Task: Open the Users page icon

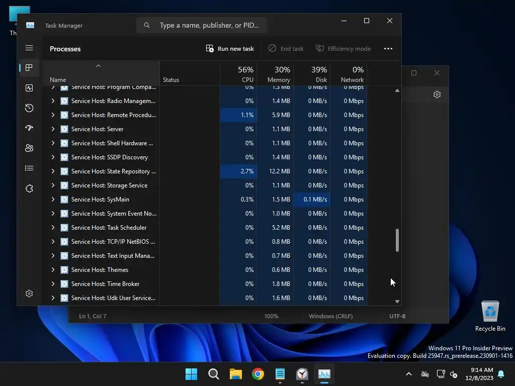Action: click(x=29, y=148)
